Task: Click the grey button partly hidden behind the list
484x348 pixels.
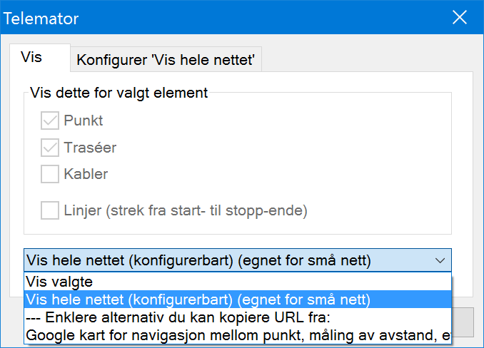Action: [x=463, y=322]
